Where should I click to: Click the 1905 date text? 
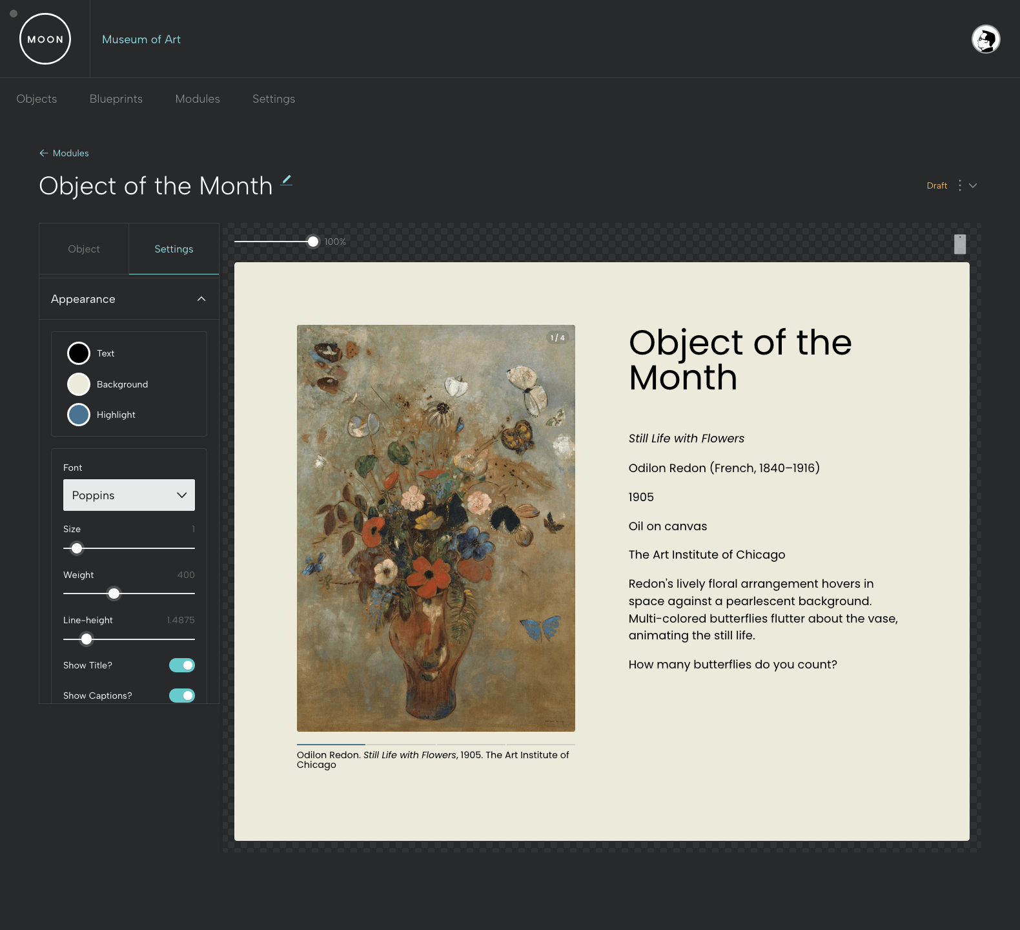click(641, 497)
